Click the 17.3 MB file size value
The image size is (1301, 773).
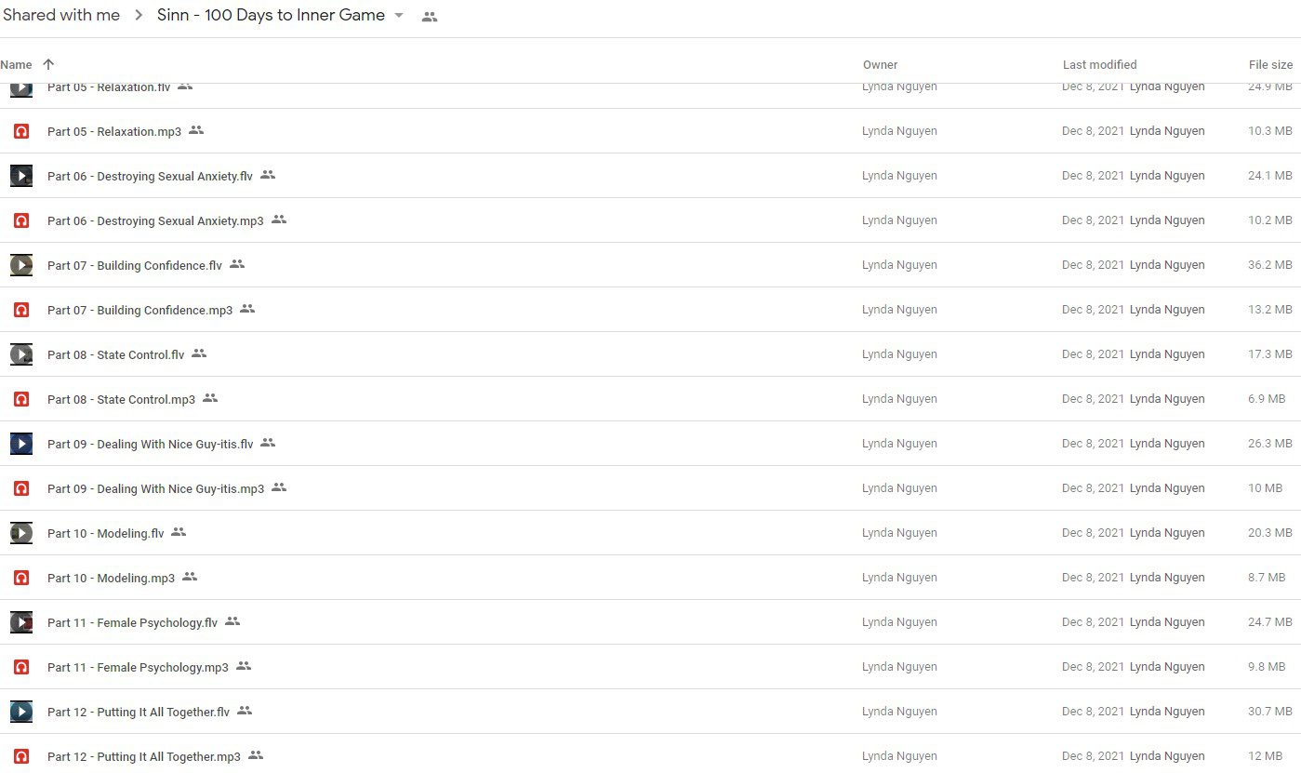pyautogui.click(x=1270, y=354)
